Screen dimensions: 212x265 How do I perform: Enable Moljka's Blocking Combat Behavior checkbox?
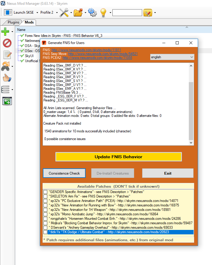tap(45, 223)
